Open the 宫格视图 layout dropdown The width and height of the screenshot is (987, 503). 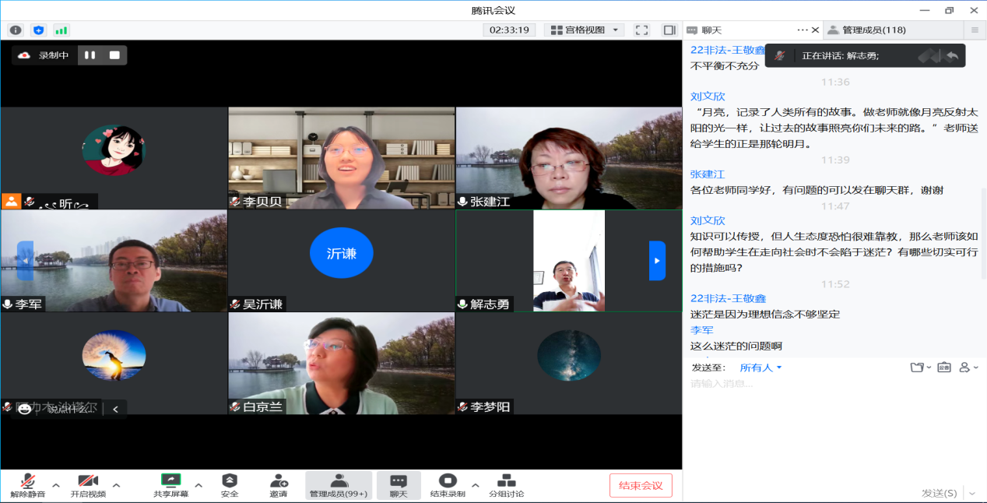[x=585, y=30]
